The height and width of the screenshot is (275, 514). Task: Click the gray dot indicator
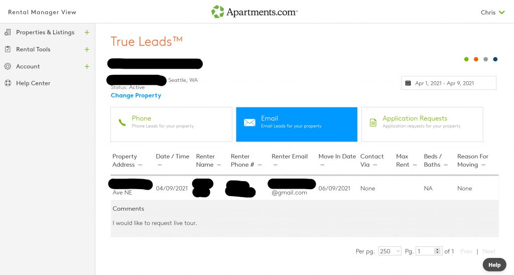click(486, 59)
